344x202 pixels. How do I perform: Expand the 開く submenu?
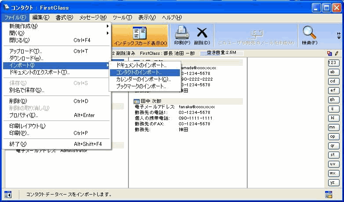(57, 33)
